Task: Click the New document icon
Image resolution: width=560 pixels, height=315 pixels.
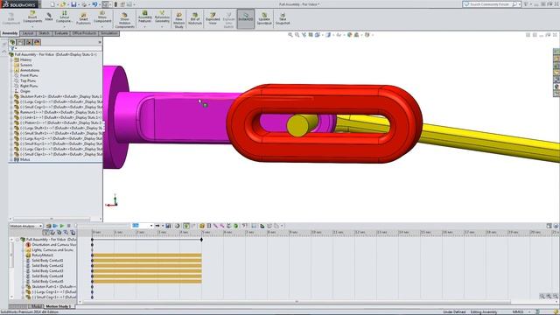Action: 52,4
